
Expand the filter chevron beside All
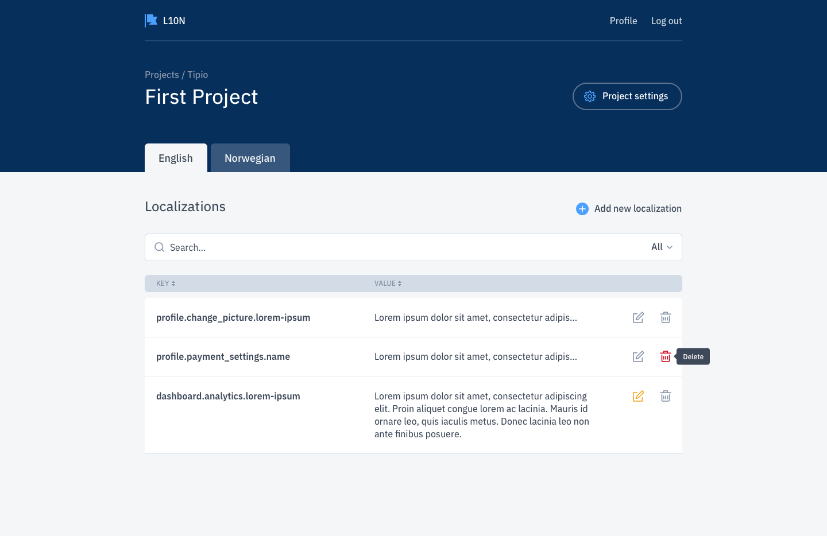(670, 247)
